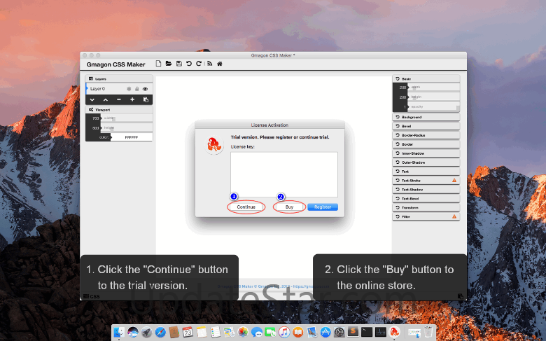Reset the Border section with its reset icon
546x341 pixels.
coord(398,144)
